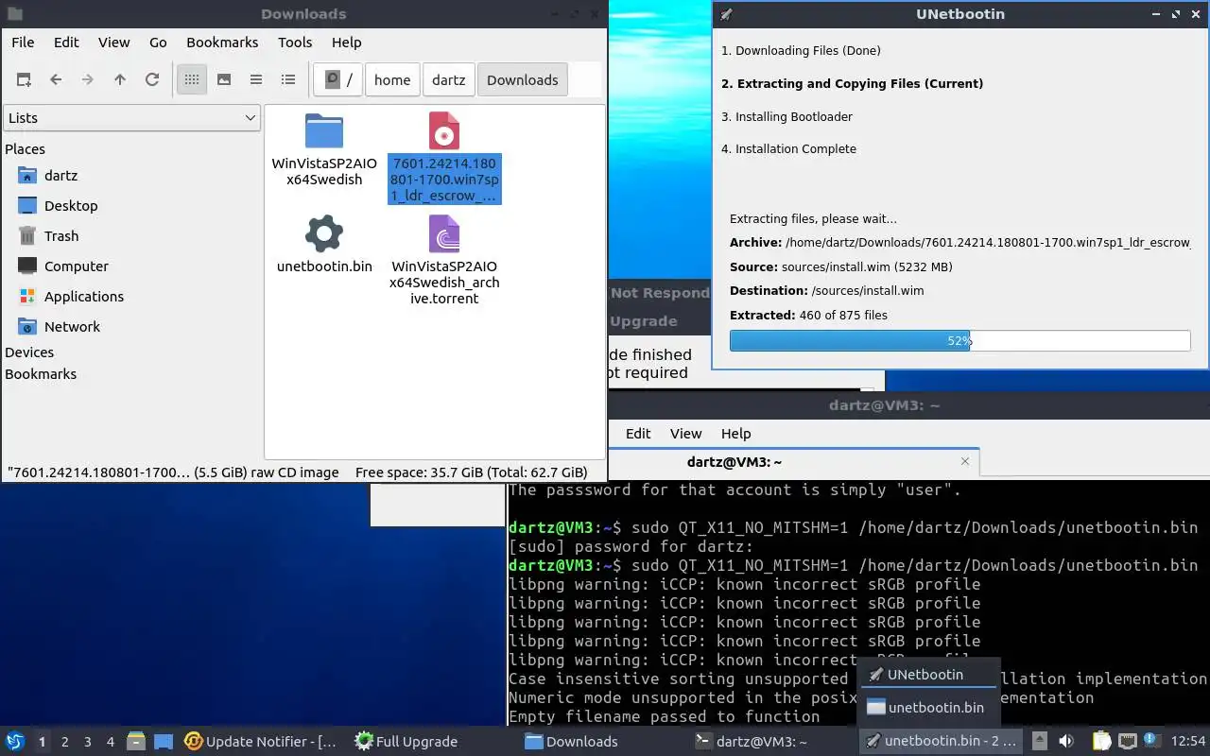This screenshot has height=756, width=1210.
Task: Close the dartz@VM3 terminal tab
Action: [965, 461]
